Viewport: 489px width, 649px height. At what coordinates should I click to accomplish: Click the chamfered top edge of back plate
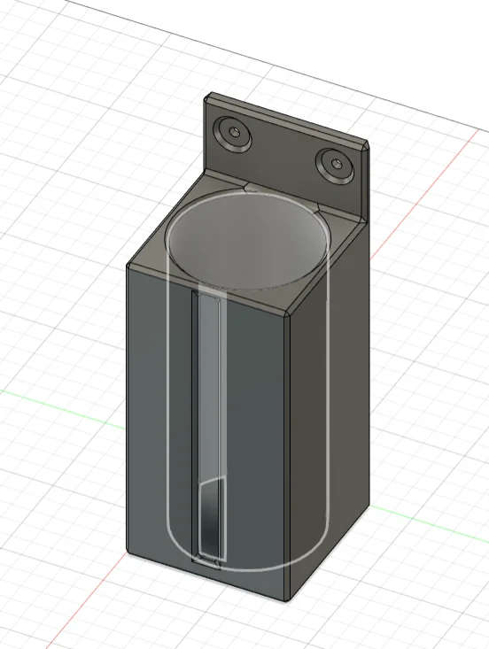286,117
